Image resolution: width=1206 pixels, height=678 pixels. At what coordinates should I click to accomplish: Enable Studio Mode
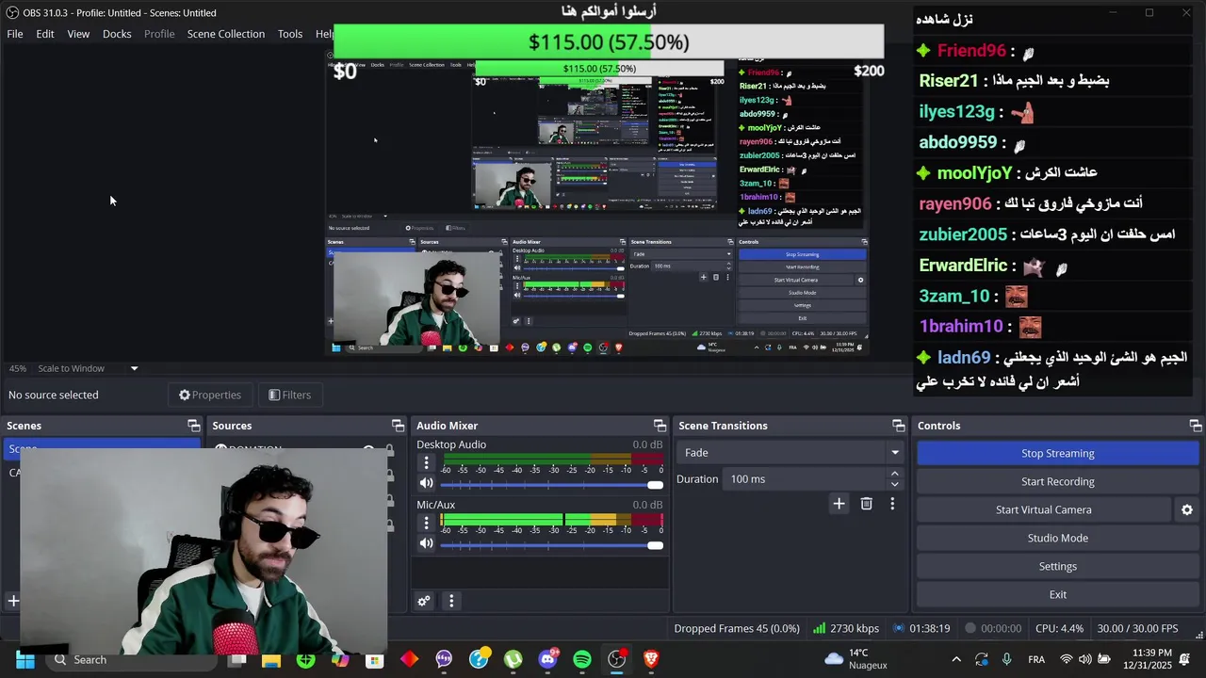point(1058,538)
